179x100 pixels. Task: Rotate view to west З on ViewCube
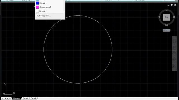159,17
